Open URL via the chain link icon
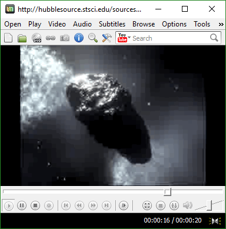Image resolution: width=226 pixels, height=229 pixels. pos(51,38)
